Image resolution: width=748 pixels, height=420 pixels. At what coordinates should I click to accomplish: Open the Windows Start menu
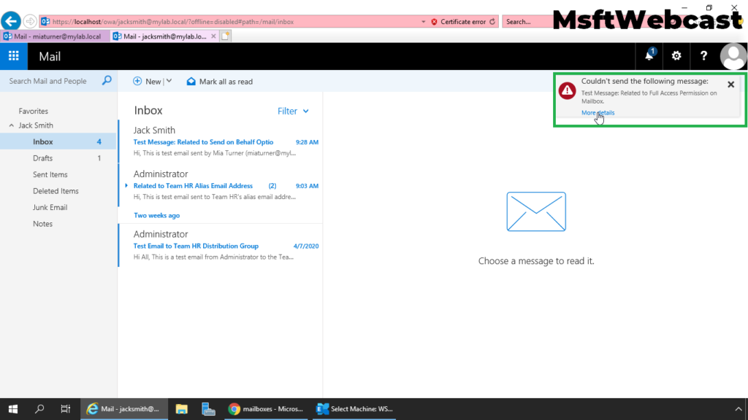tap(13, 409)
